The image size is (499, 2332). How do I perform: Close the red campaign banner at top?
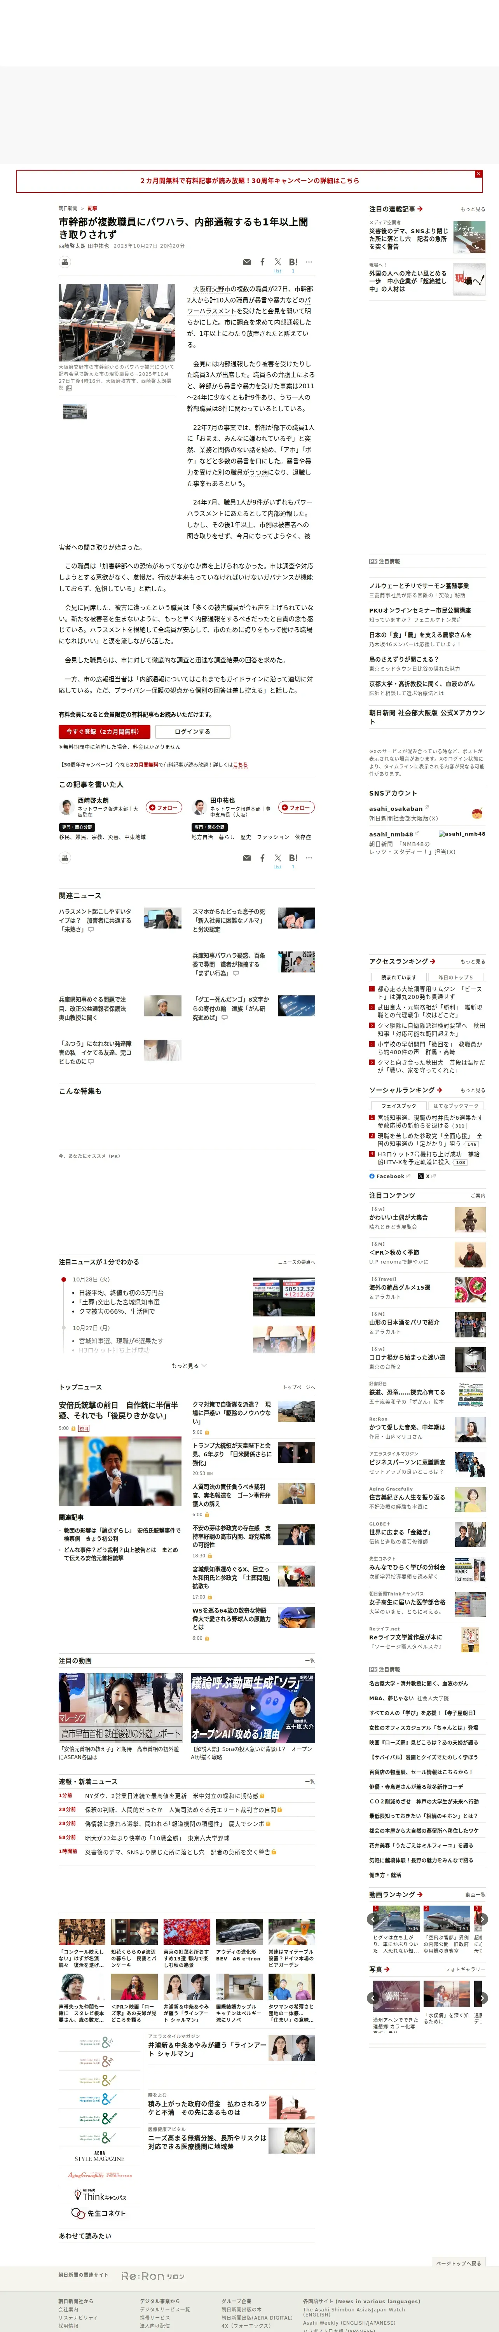[478, 174]
